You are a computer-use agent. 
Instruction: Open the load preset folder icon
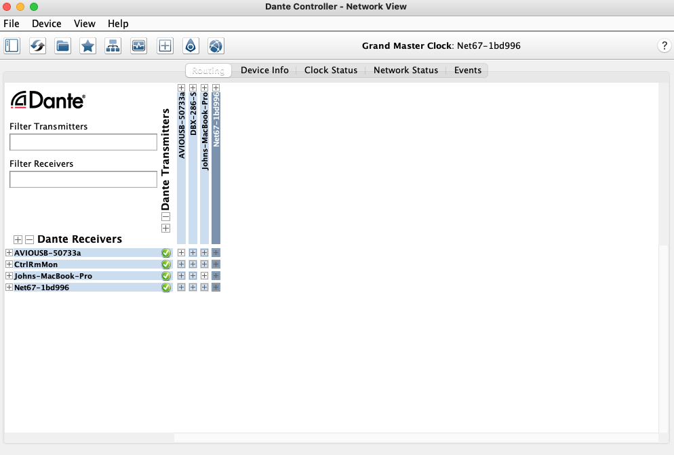[x=63, y=45]
